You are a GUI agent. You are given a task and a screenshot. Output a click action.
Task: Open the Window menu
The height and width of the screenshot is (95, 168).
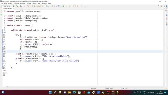click(44, 4)
